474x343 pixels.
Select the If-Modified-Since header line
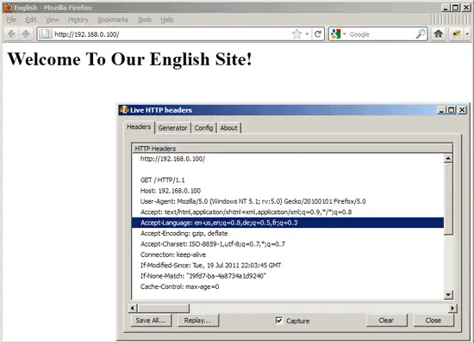288,266
